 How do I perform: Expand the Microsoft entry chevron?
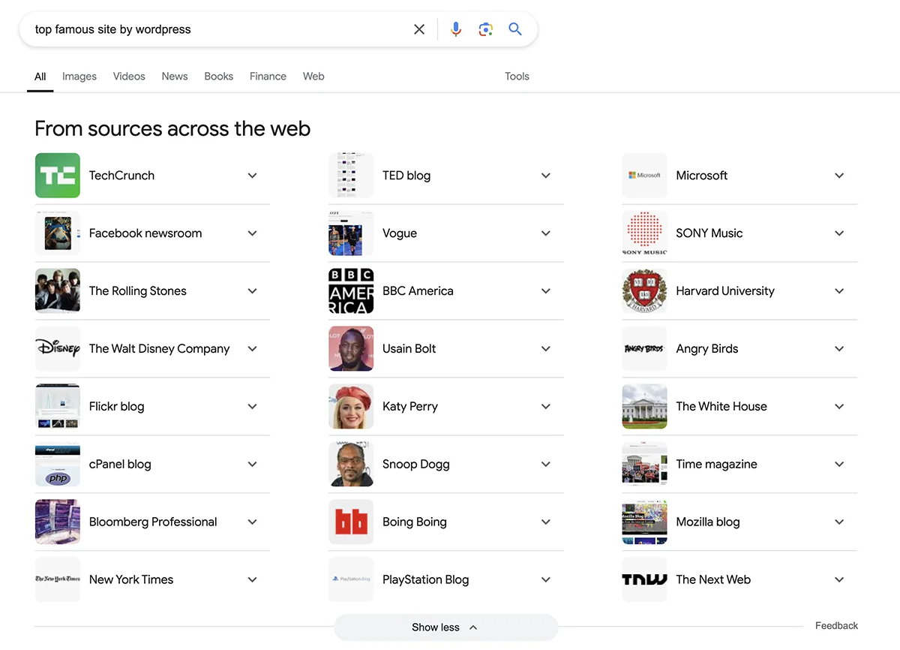pos(839,176)
